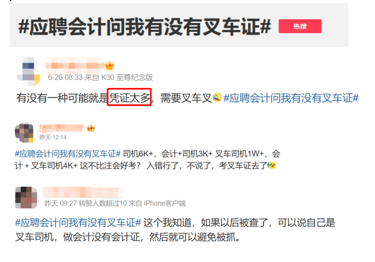
Task: Open the first commenter's pixelated avatar
Action: [x=28, y=71]
